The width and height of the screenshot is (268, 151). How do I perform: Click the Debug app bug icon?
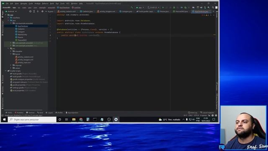174,8
